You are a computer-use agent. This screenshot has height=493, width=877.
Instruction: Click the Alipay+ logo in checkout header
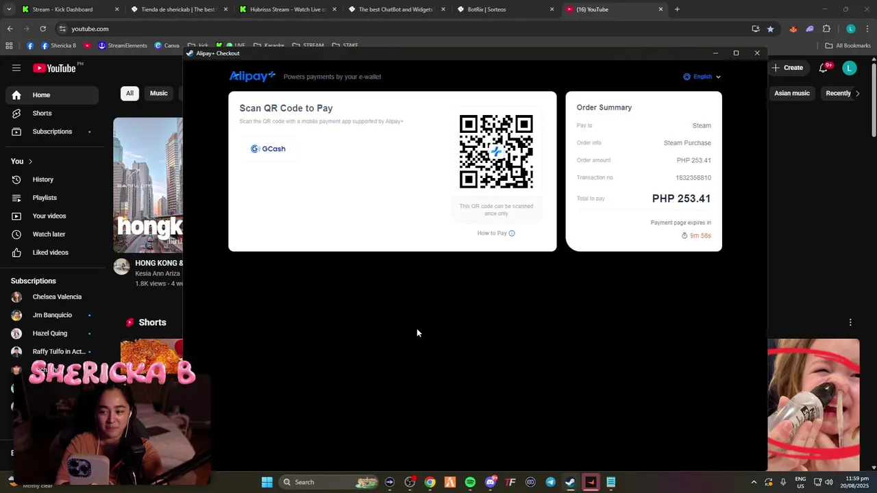252,76
